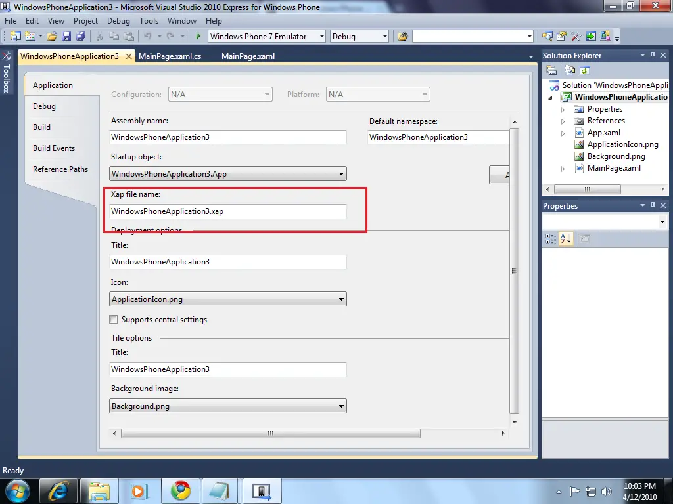This screenshot has width=673, height=504.
Task: Pin the Properties panel
Action: point(653,205)
